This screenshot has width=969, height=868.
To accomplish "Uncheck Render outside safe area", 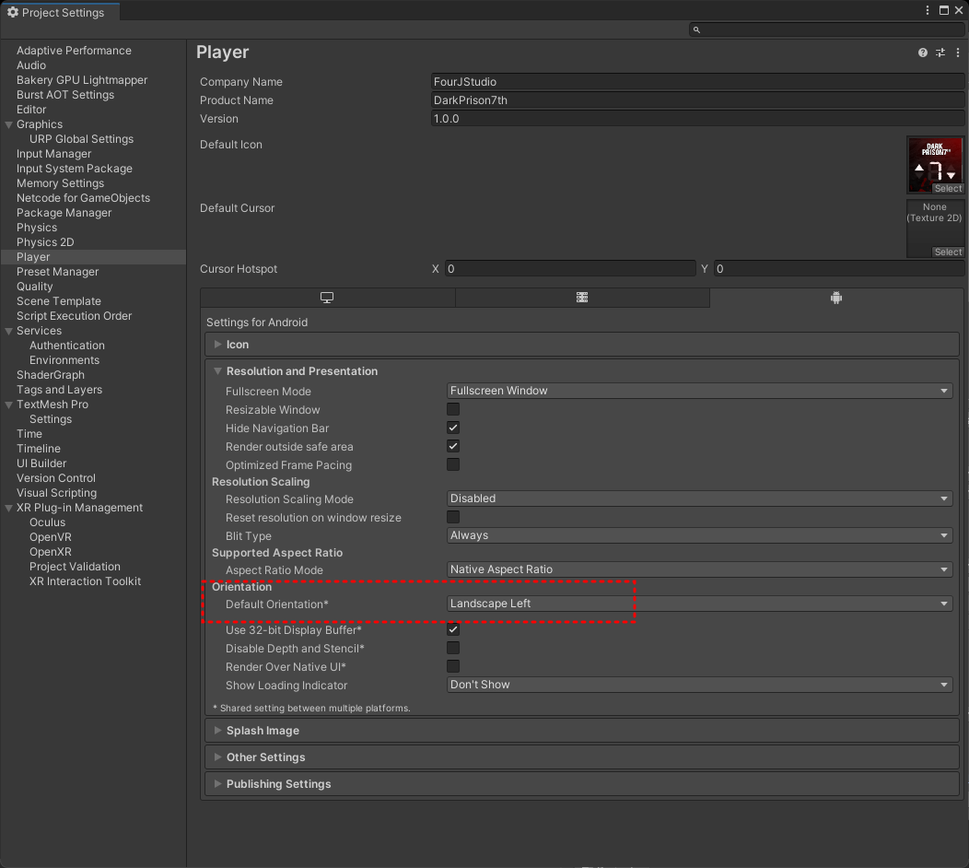I will (x=453, y=446).
